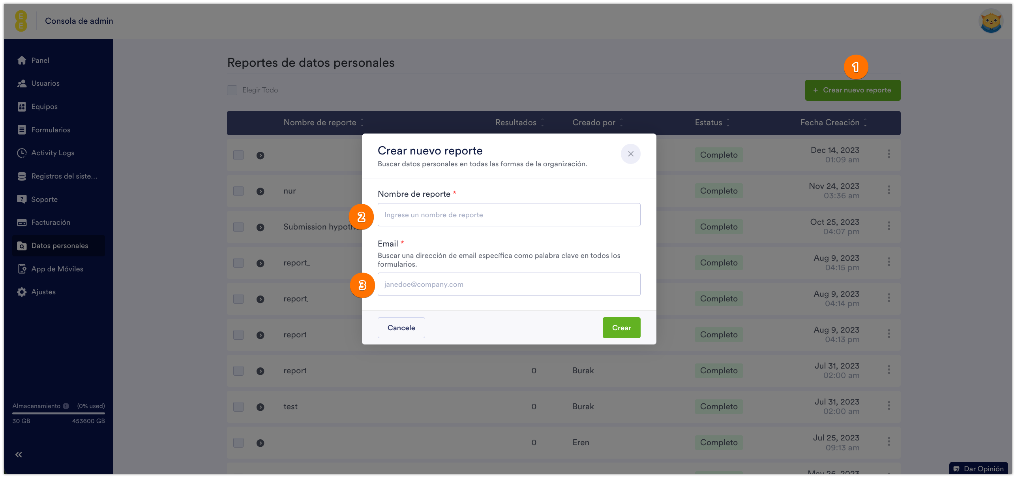The image size is (1016, 478).
Task: Collapse the sidebar with double-chevron icon
Action: point(19,455)
